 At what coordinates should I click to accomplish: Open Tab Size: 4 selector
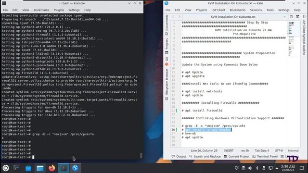point(262,150)
